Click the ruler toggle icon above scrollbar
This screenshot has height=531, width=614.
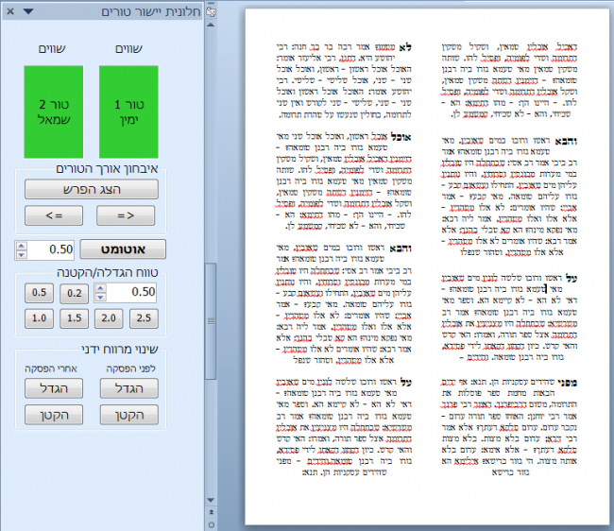(x=211, y=12)
